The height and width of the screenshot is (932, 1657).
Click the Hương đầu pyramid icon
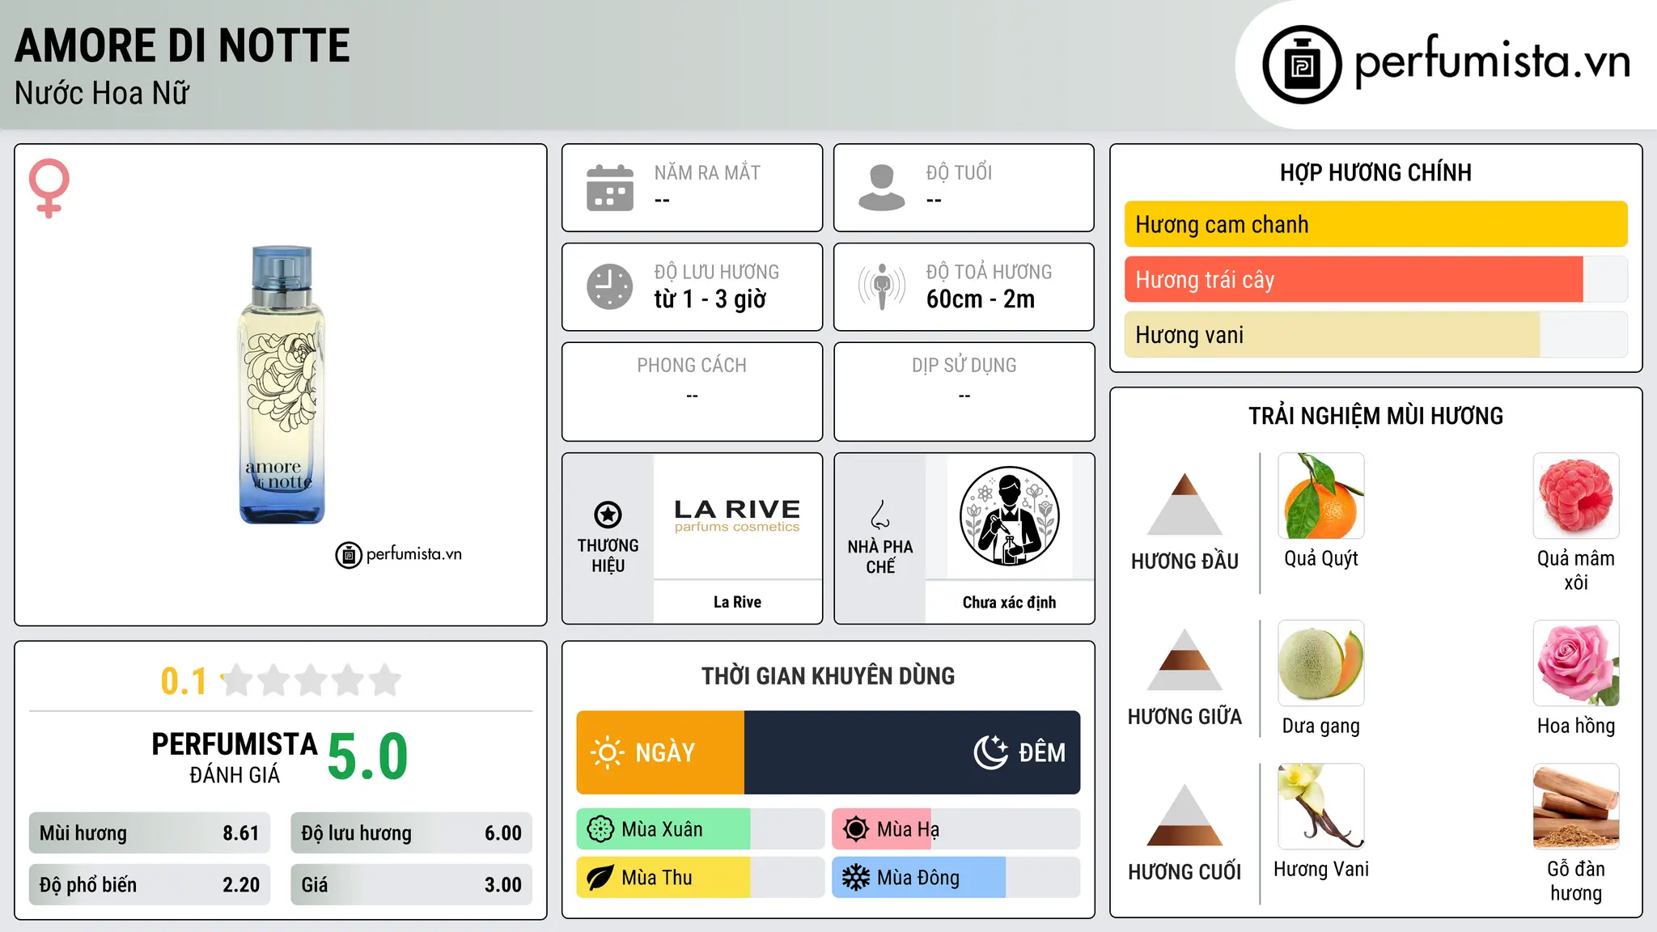[x=1184, y=504]
